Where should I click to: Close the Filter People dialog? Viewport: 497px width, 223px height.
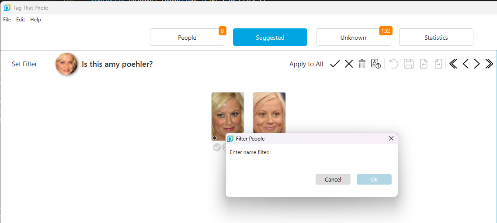coord(391,138)
